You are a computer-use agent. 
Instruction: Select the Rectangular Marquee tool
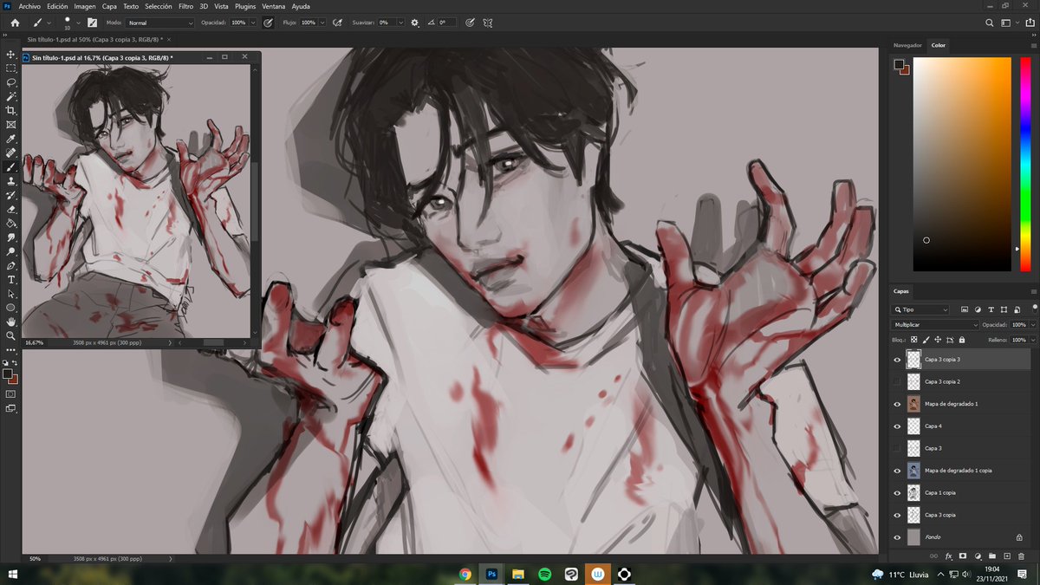point(11,68)
